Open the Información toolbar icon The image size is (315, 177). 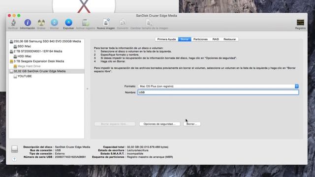point(28,23)
